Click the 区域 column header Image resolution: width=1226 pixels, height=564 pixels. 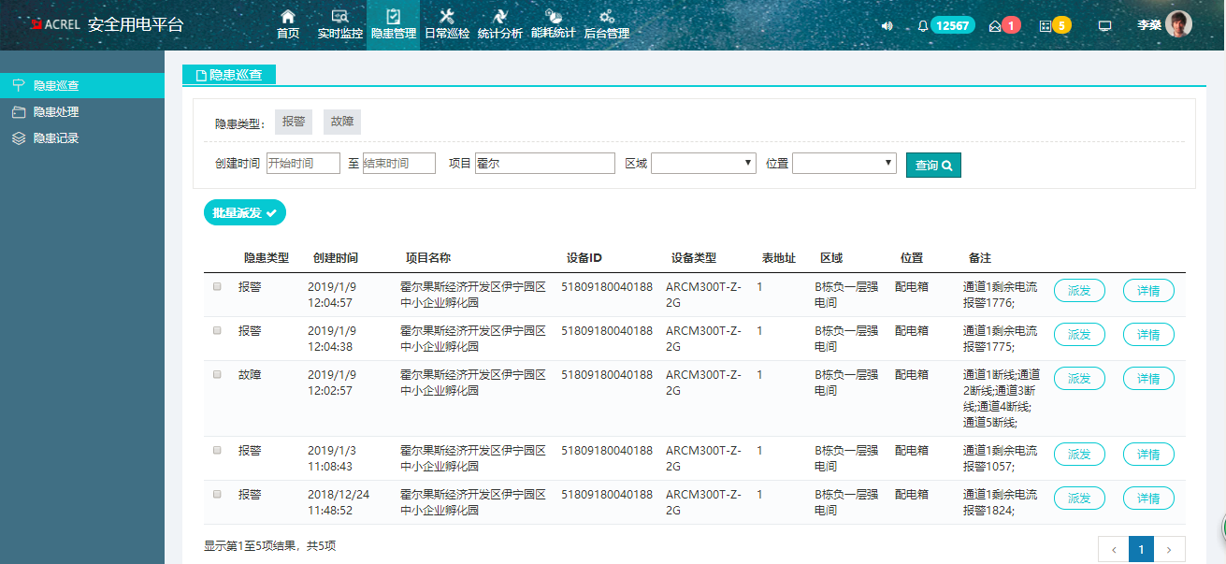click(x=831, y=258)
